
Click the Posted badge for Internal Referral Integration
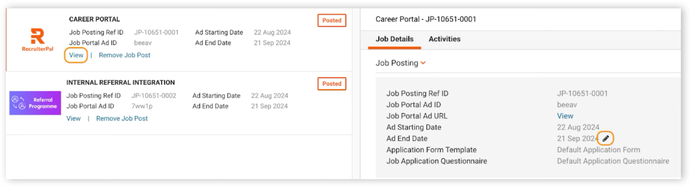(x=332, y=84)
